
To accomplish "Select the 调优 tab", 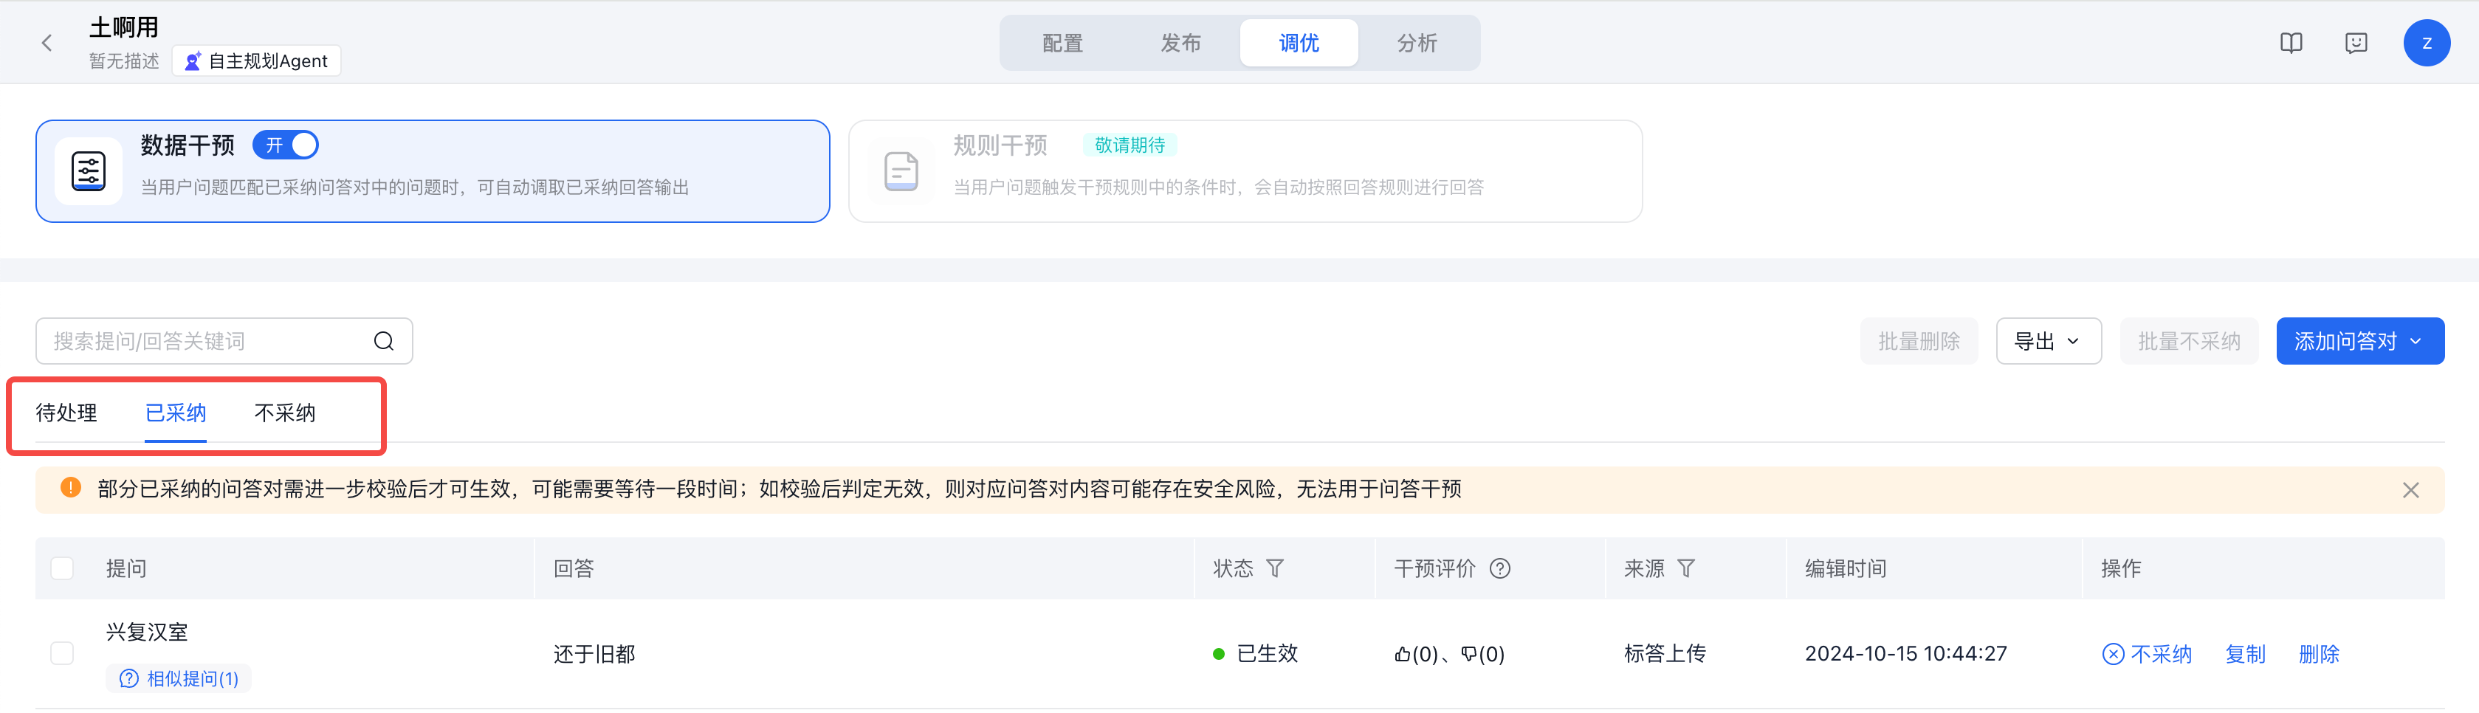I will pos(1299,44).
